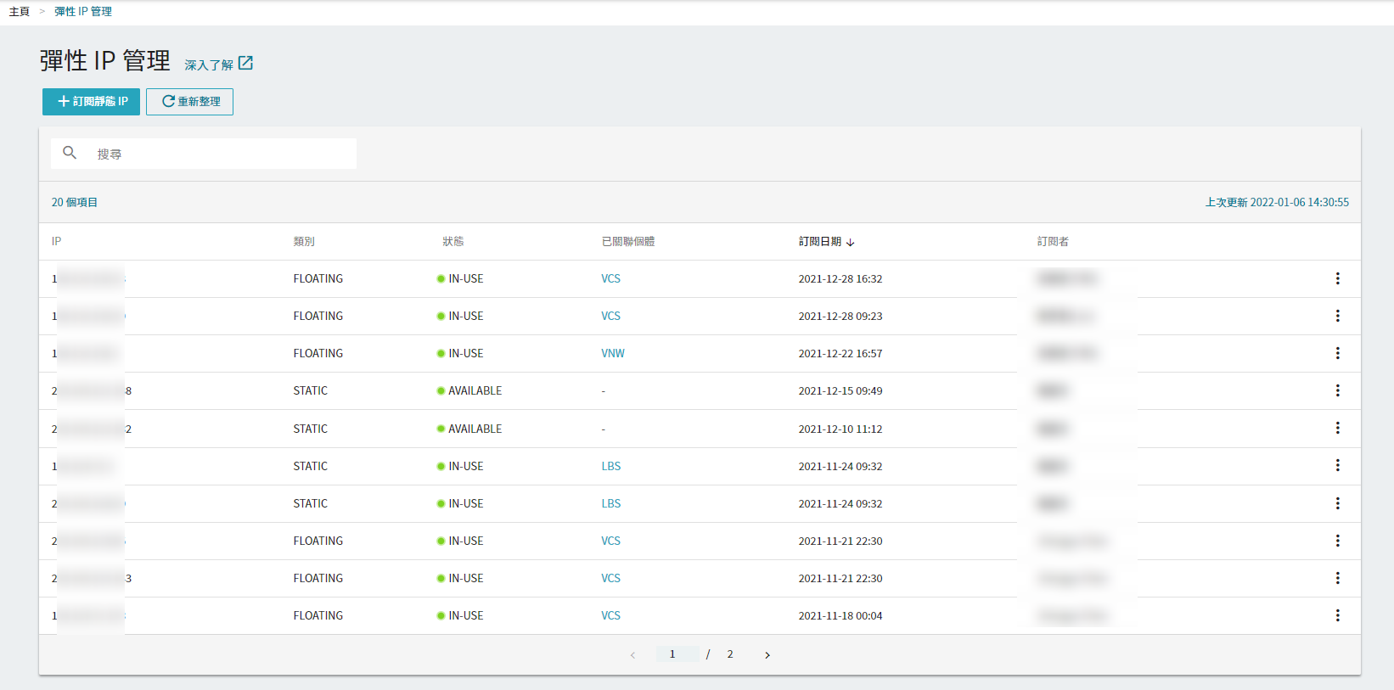This screenshot has height=690, width=1394.
Task: Click the 狀態 column header
Action: coord(452,242)
